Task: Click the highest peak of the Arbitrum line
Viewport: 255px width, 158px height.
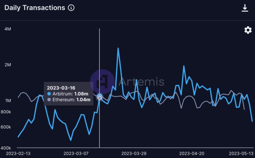Action: 118,48
